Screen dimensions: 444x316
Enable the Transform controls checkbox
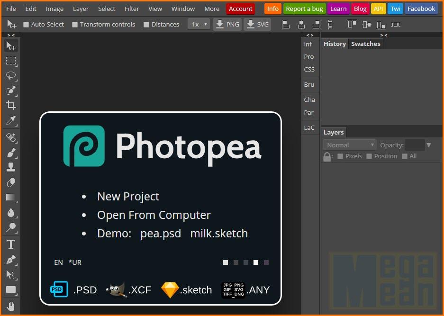pyautogui.click(x=74, y=24)
